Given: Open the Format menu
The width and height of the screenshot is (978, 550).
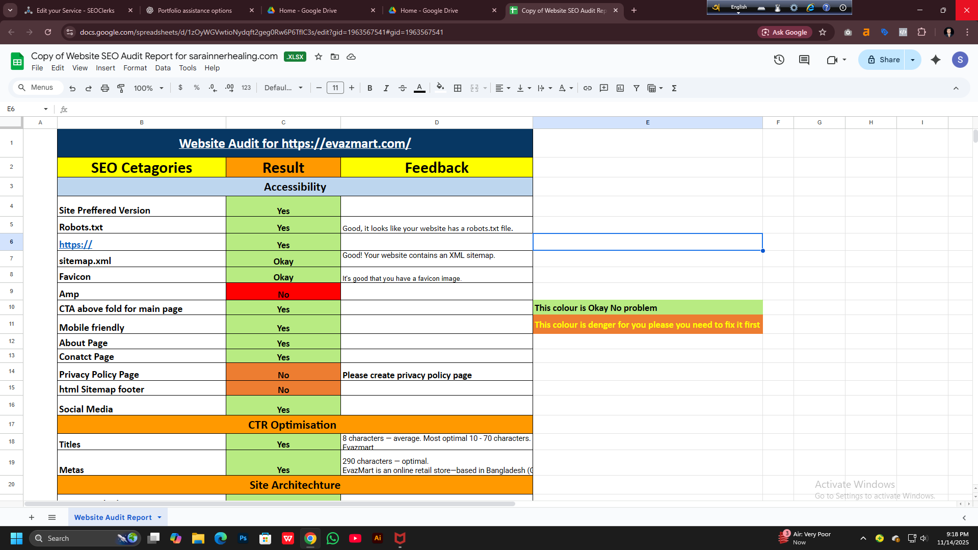Looking at the screenshot, I should 135,68.
